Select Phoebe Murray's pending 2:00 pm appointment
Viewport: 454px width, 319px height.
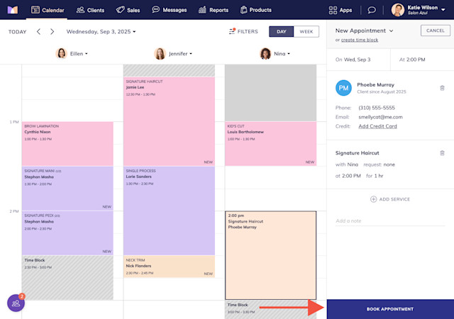(x=271, y=255)
